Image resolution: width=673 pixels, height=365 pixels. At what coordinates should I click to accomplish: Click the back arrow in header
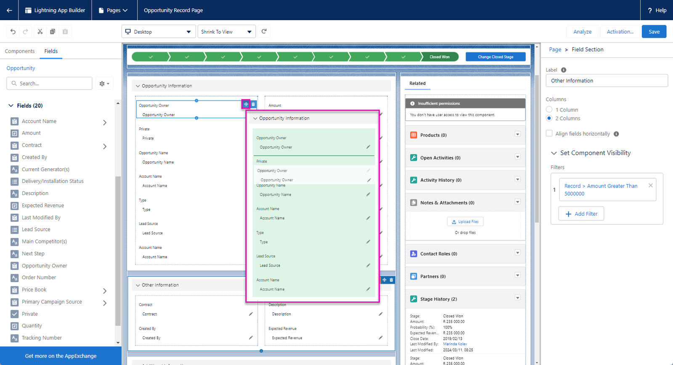[9, 10]
